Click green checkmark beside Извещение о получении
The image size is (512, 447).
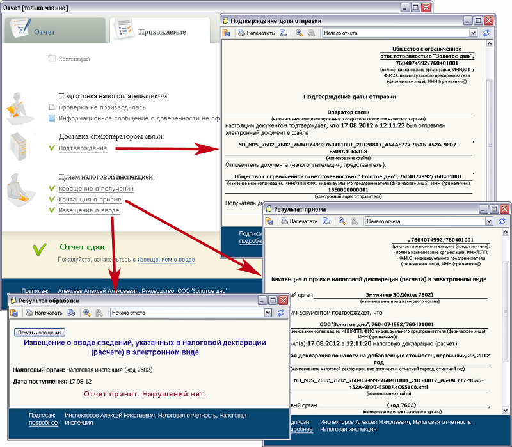tap(52, 188)
